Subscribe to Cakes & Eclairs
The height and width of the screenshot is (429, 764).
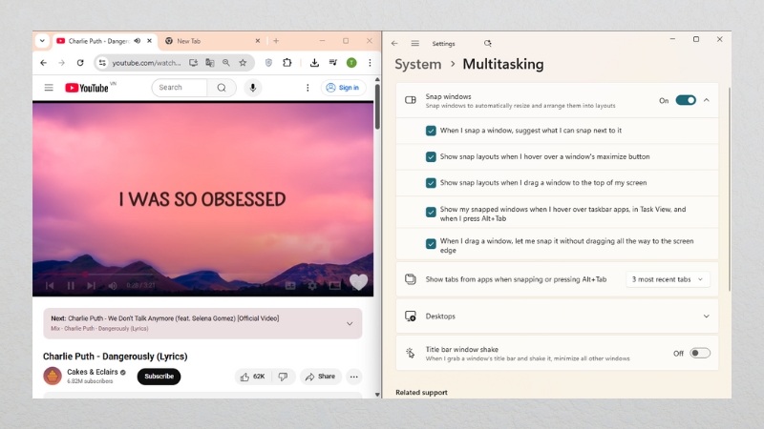(x=159, y=377)
